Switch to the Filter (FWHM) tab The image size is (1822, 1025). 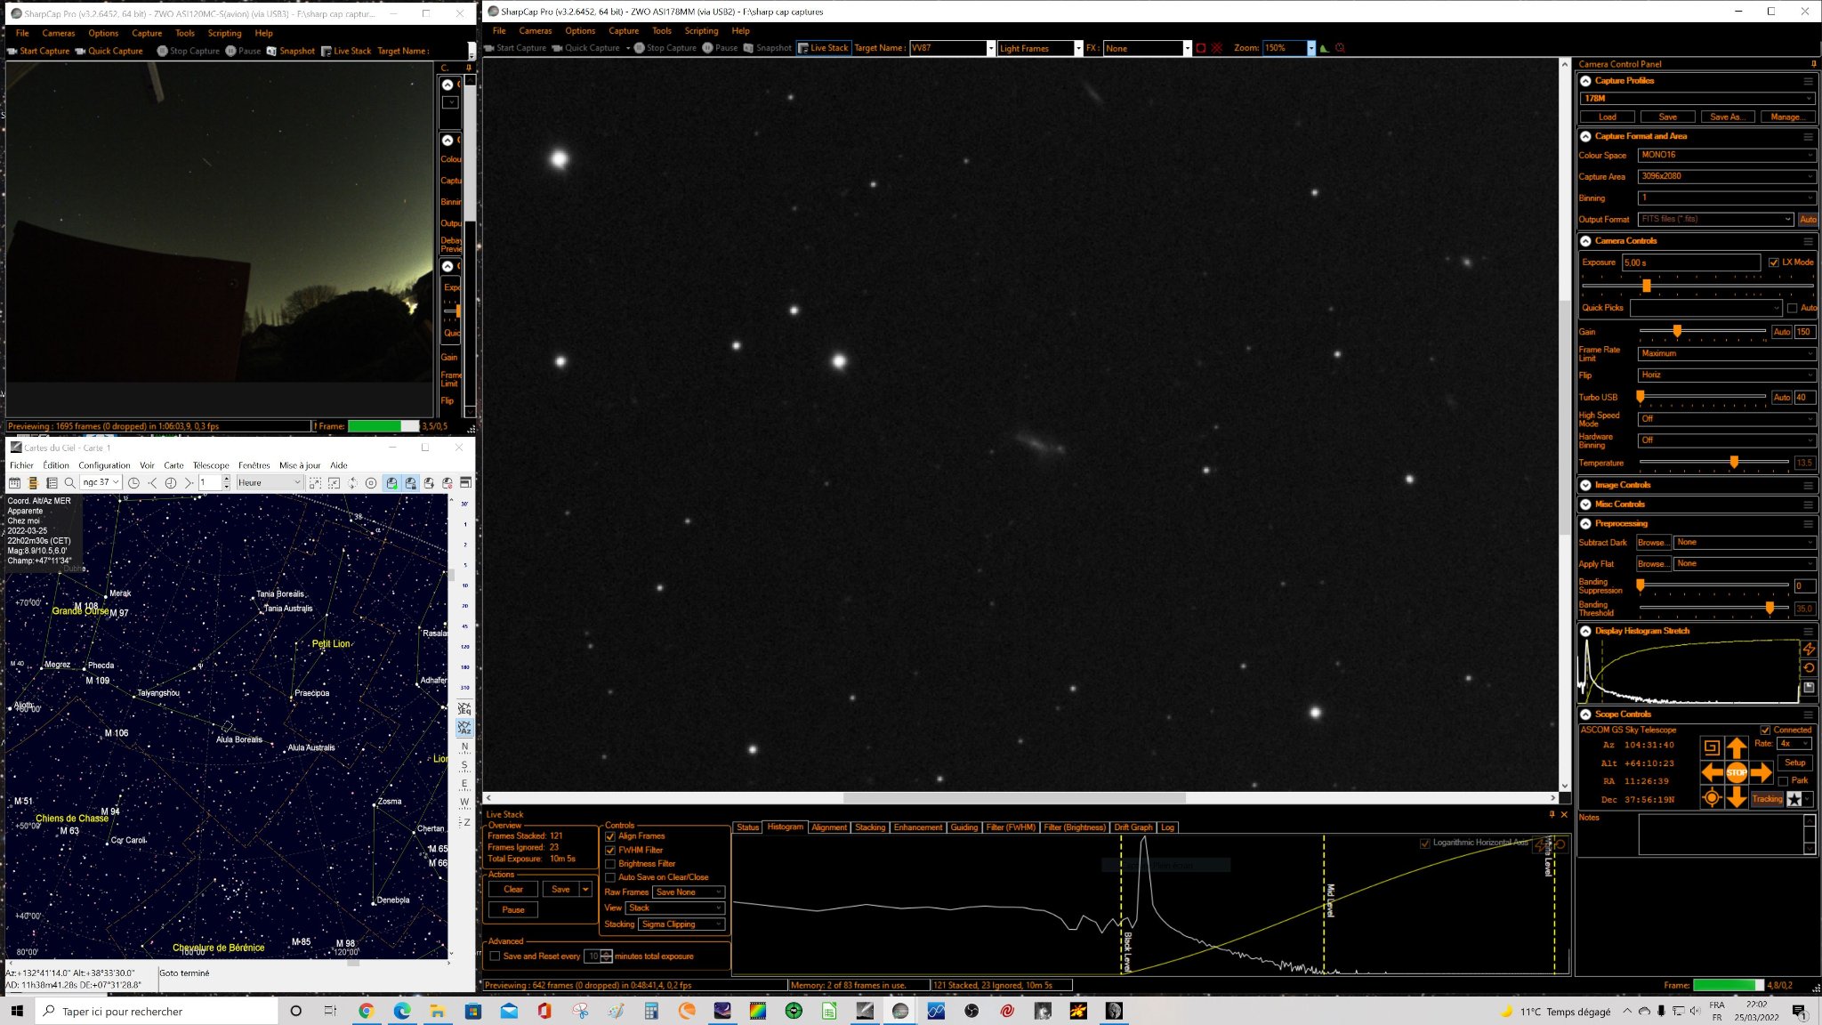tap(1011, 827)
